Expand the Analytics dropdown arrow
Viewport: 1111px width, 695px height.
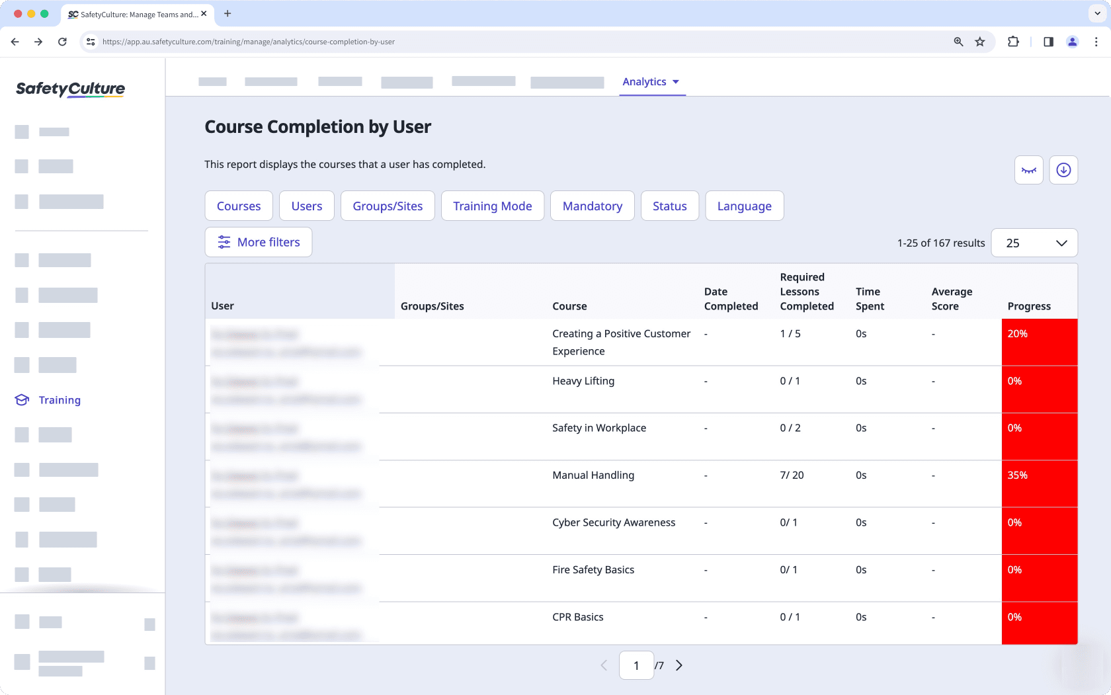pos(676,82)
